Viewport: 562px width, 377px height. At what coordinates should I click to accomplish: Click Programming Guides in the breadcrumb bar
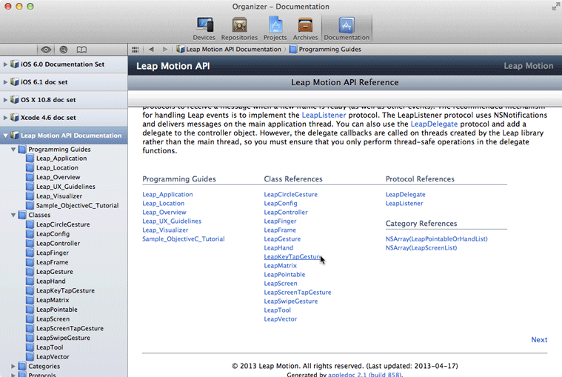point(329,50)
